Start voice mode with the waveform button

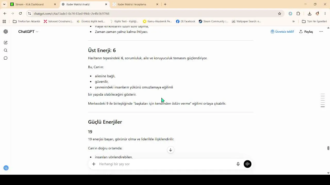coord(247,164)
